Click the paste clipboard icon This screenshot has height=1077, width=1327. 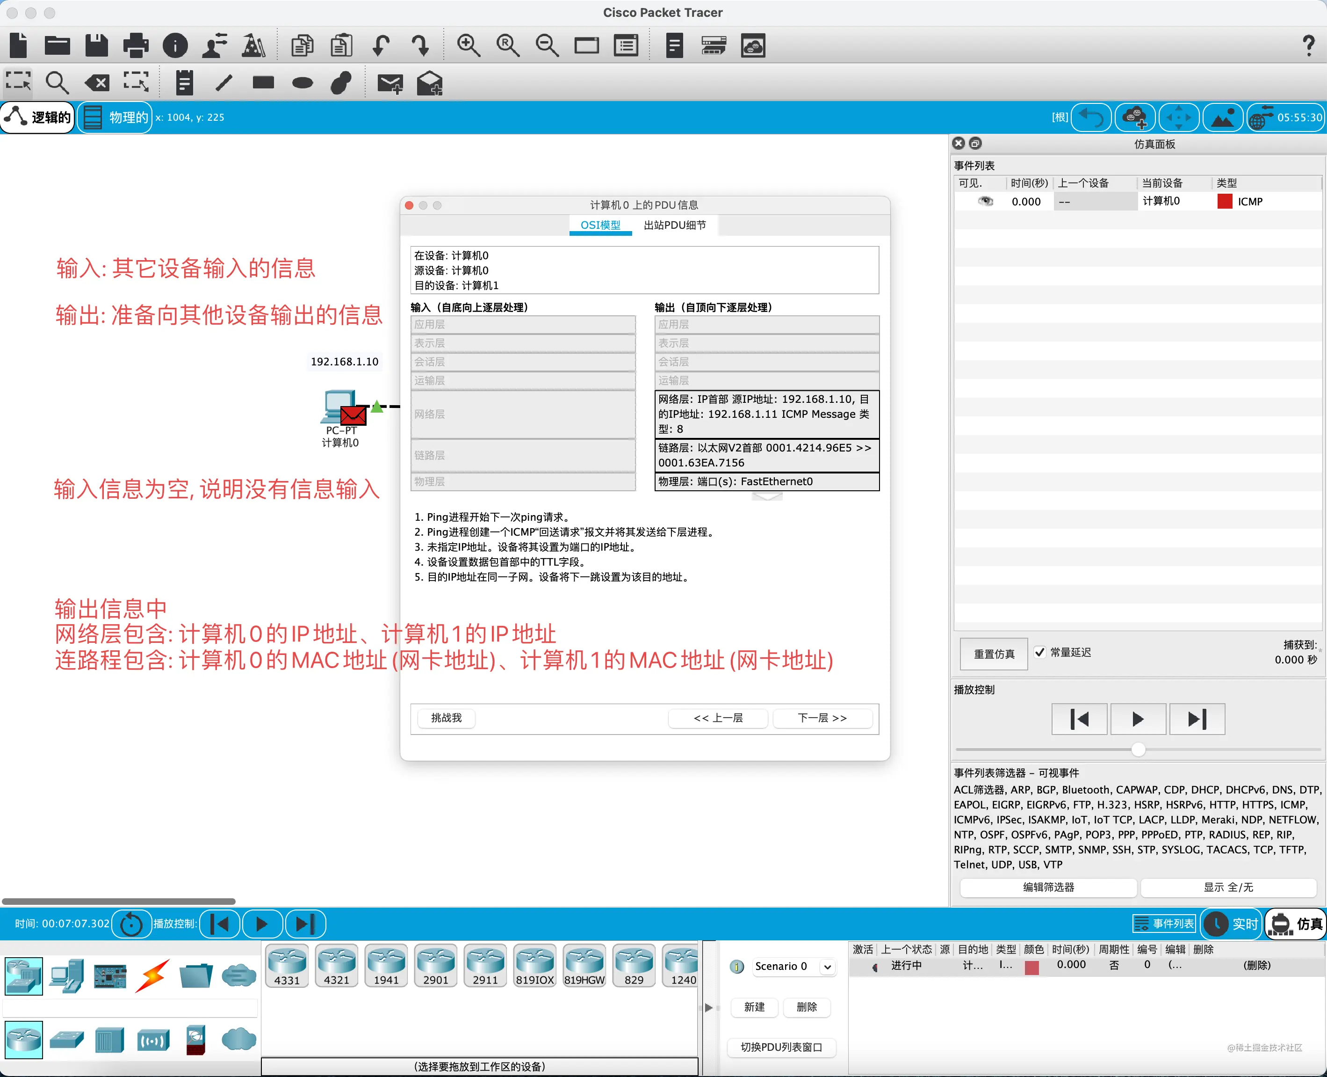[341, 45]
